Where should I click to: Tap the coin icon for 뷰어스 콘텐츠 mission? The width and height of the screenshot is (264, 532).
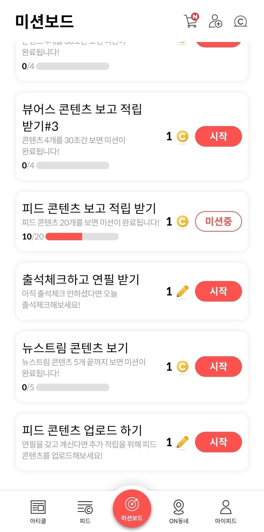click(x=182, y=137)
